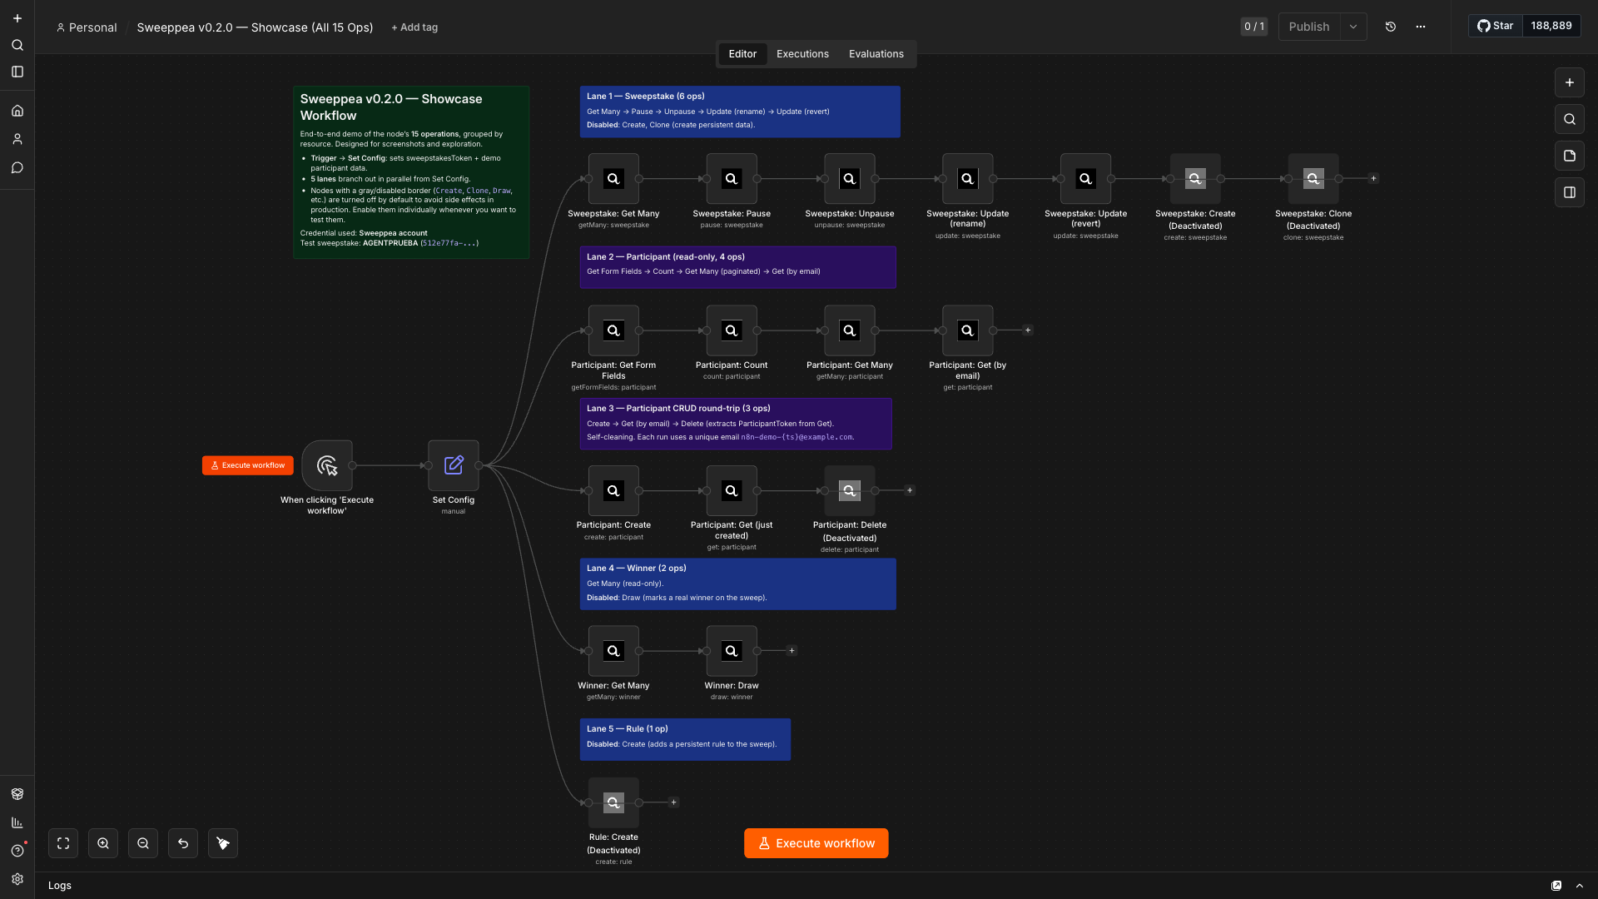
Task: Select the Editor tab
Action: pos(742,54)
